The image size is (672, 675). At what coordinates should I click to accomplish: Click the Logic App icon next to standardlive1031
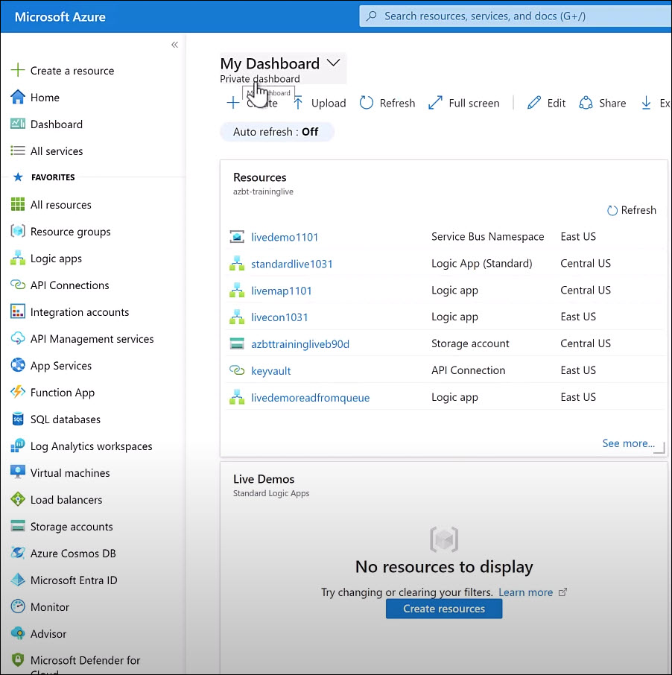(237, 263)
